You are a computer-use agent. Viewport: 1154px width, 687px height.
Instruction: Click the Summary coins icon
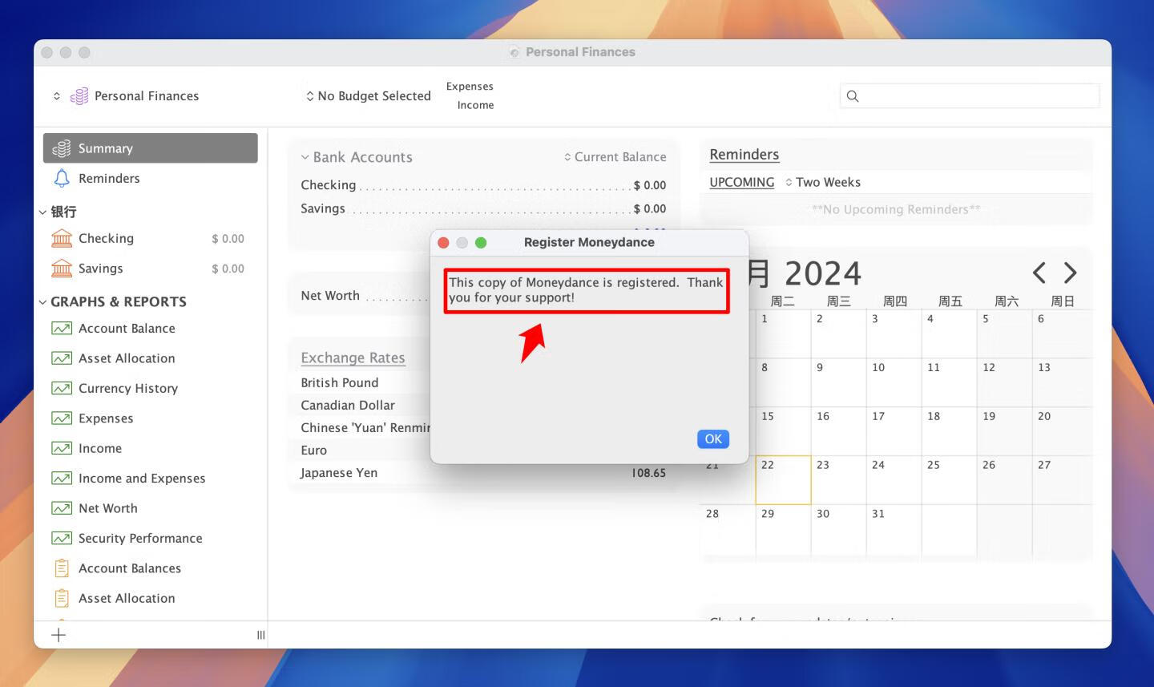click(x=62, y=148)
